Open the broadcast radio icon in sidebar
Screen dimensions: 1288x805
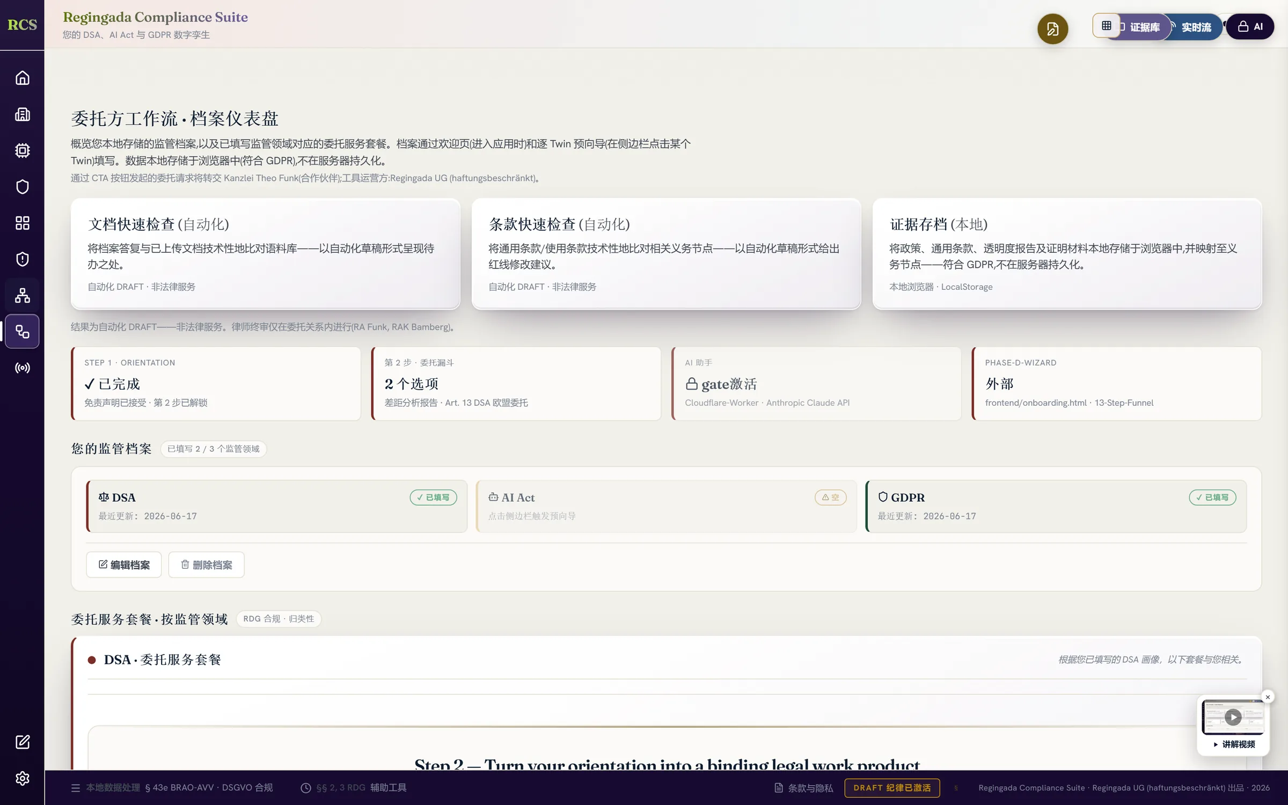pos(22,368)
